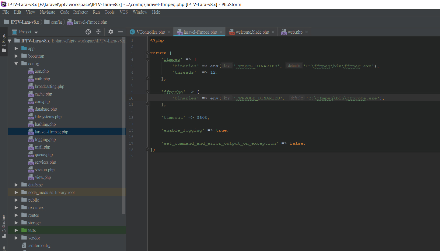Select broadcasting.php in the project tree
Viewport: 440px width, 251px height.
pos(50,86)
